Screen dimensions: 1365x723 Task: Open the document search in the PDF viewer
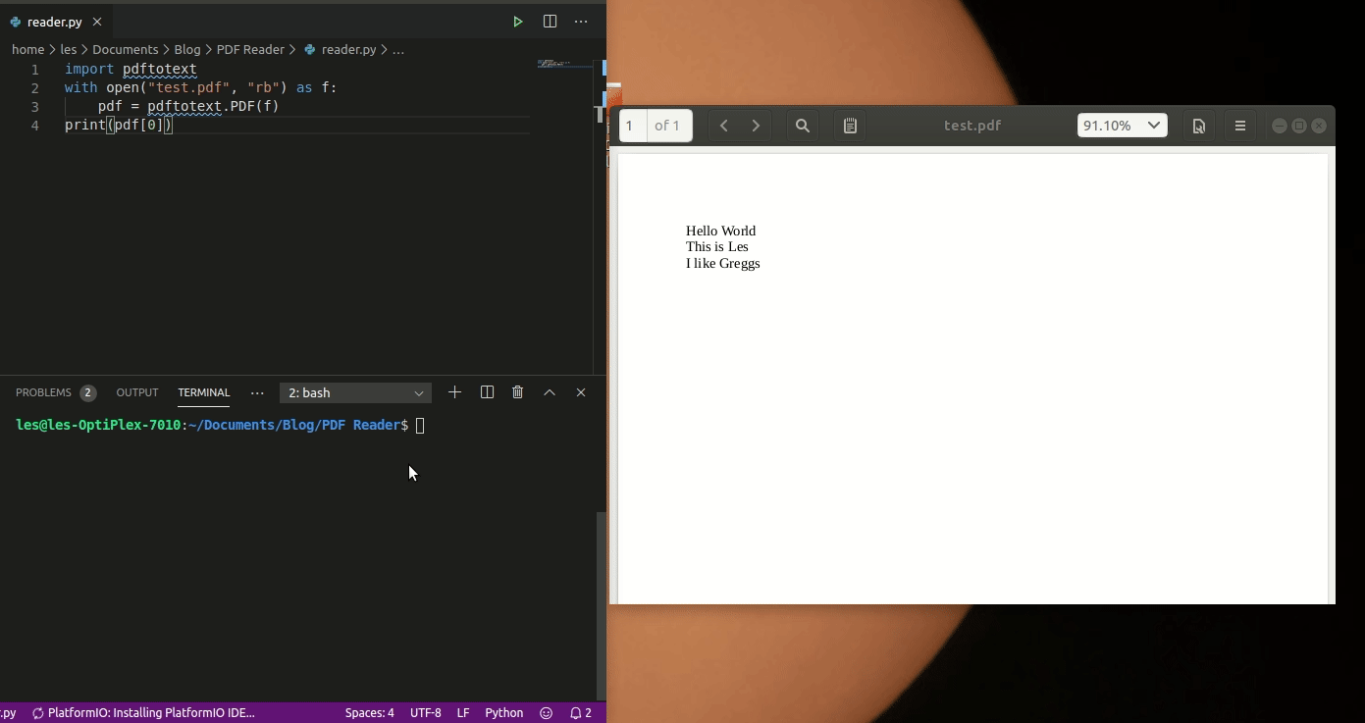[802, 125]
